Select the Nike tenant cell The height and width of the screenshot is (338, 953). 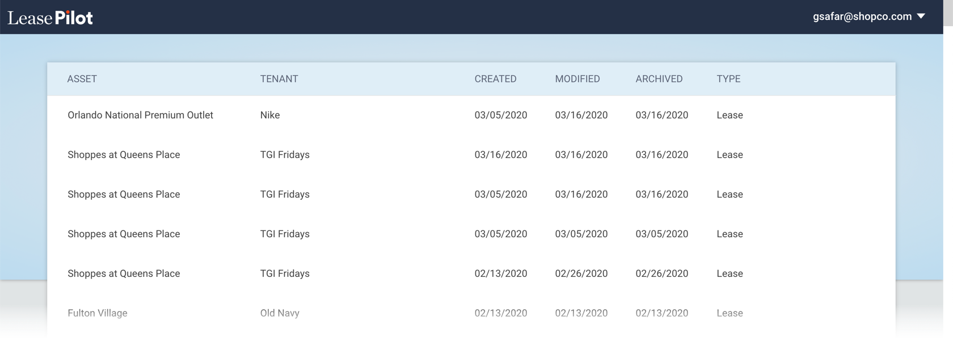click(x=270, y=115)
